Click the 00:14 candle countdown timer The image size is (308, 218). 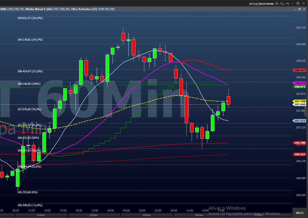(300, 213)
